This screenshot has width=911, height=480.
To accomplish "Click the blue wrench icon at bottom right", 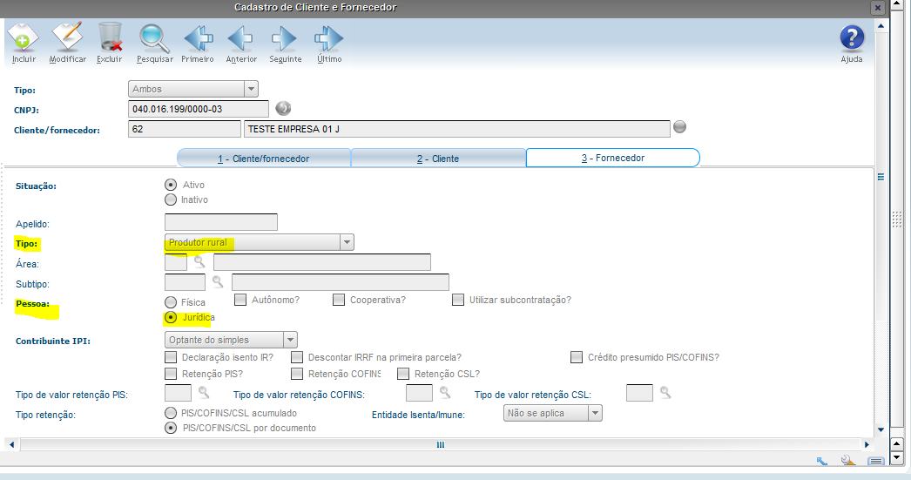I will coord(822,462).
